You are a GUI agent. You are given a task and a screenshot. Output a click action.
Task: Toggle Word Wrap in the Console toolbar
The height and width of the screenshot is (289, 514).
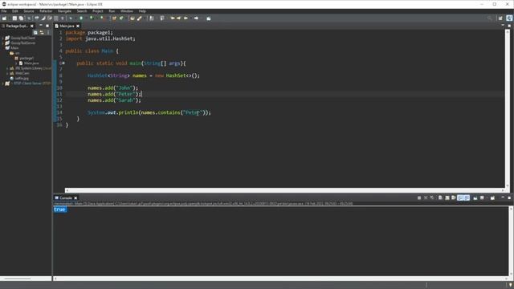click(x=454, y=197)
